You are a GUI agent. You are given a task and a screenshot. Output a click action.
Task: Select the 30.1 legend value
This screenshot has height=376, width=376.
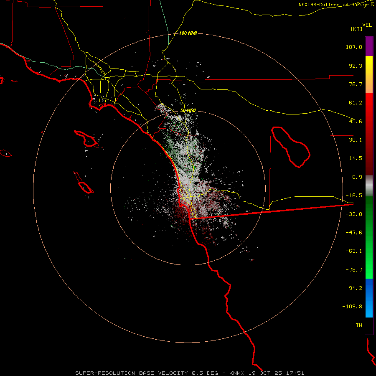click(x=356, y=140)
